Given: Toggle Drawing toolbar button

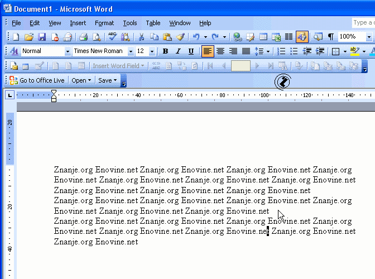Looking at the screenshot, I should 302,37.
